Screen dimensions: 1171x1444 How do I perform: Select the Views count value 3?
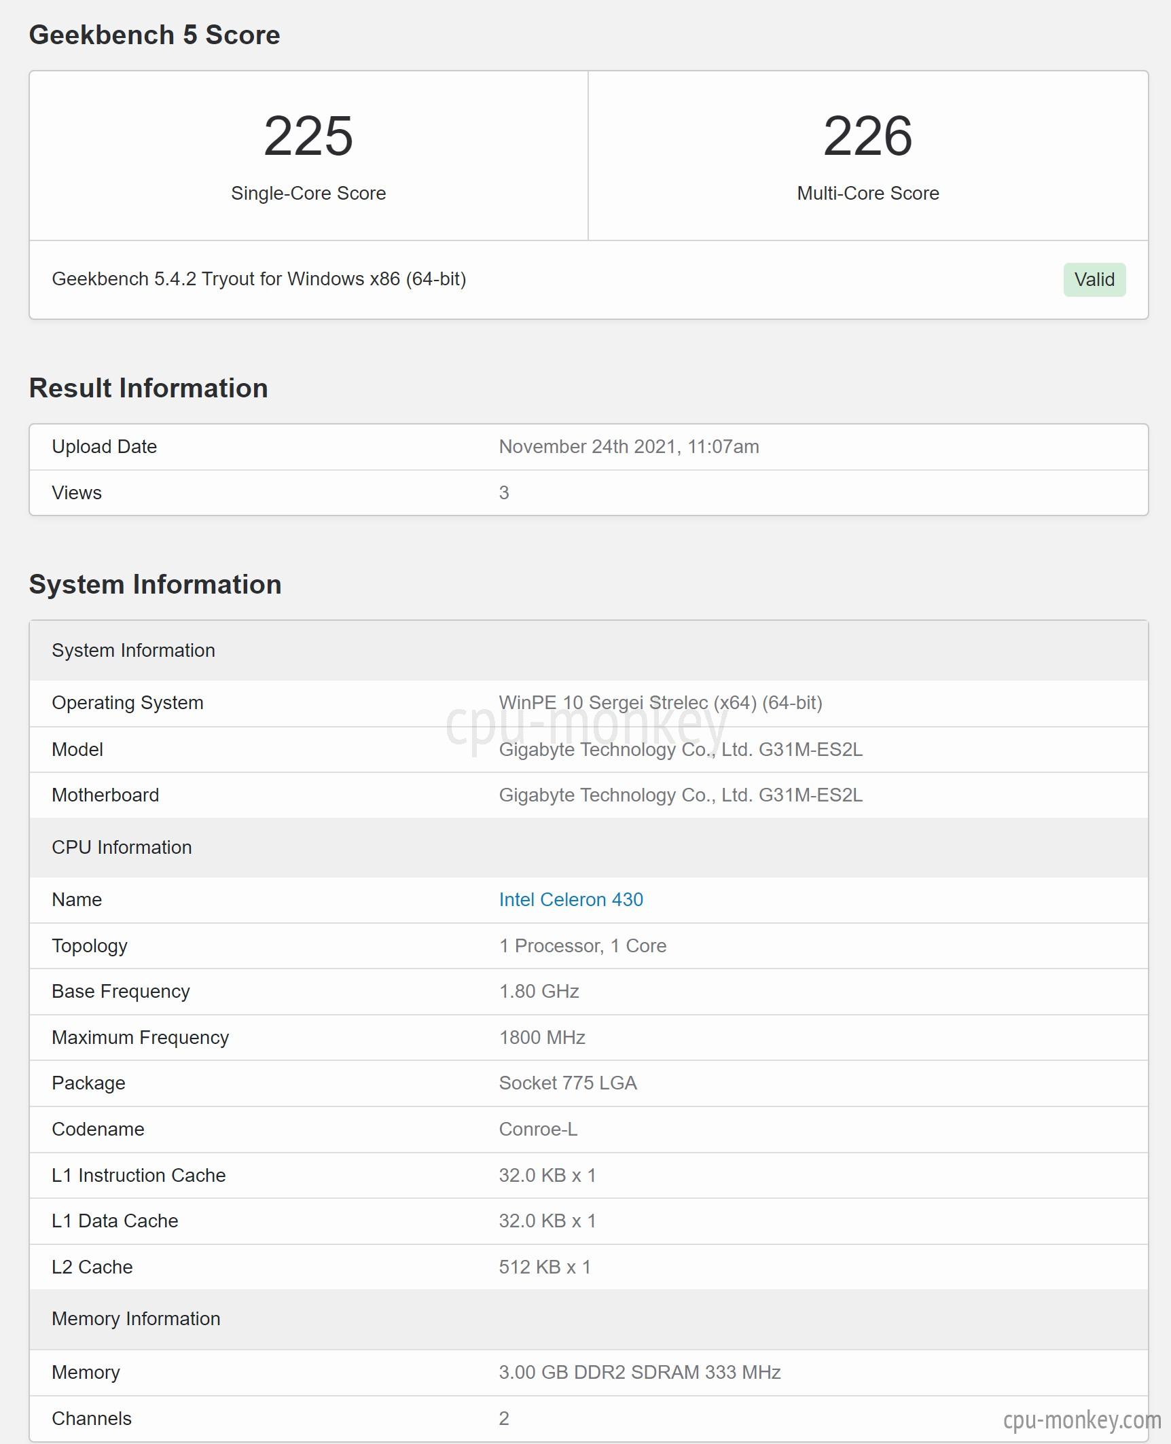pos(504,493)
